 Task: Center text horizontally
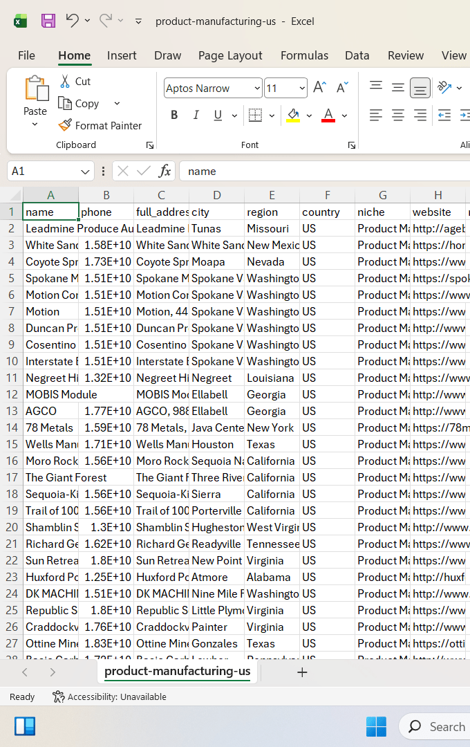pyautogui.click(x=398, y=116)
